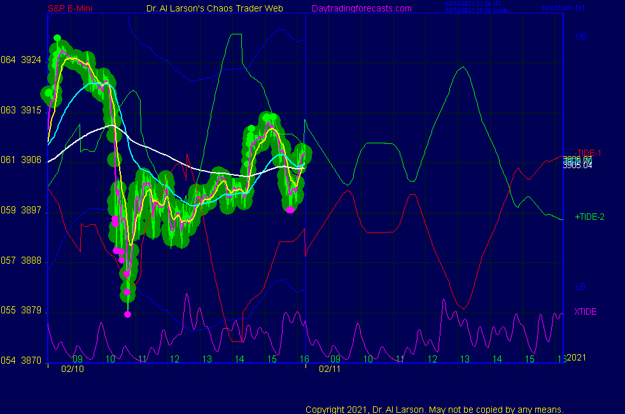
Task: Click hour 14 label of the 02/10 session
Action: tap(239, 359)
